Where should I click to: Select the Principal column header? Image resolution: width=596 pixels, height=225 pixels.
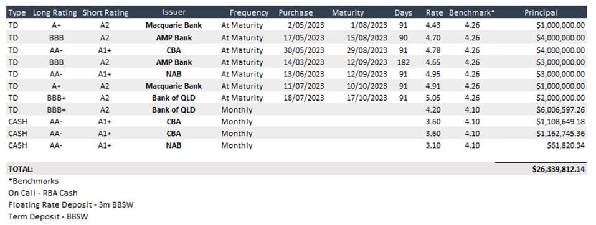pos(541,12)
